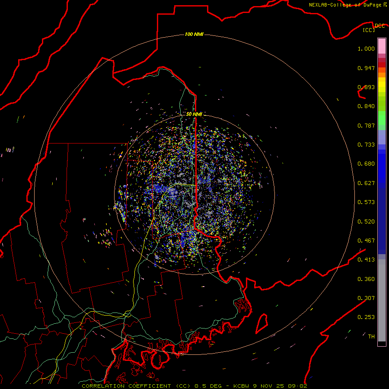Select the 0.573 value on the color scale
The image size is (389, 389).
(366, 202)
